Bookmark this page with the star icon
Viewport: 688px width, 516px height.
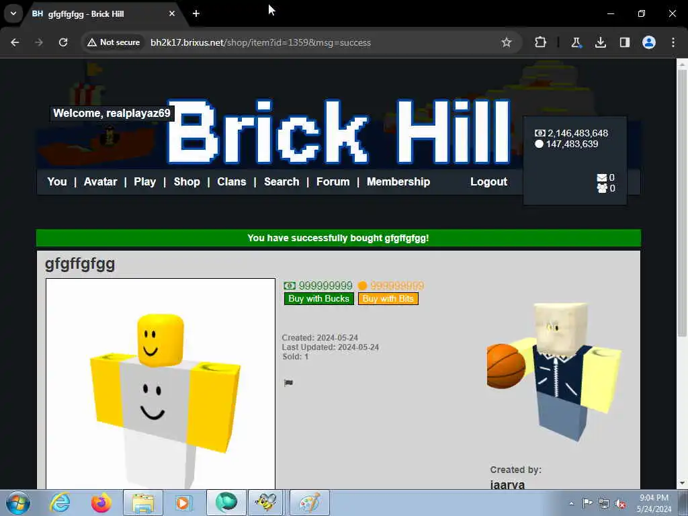507,42
